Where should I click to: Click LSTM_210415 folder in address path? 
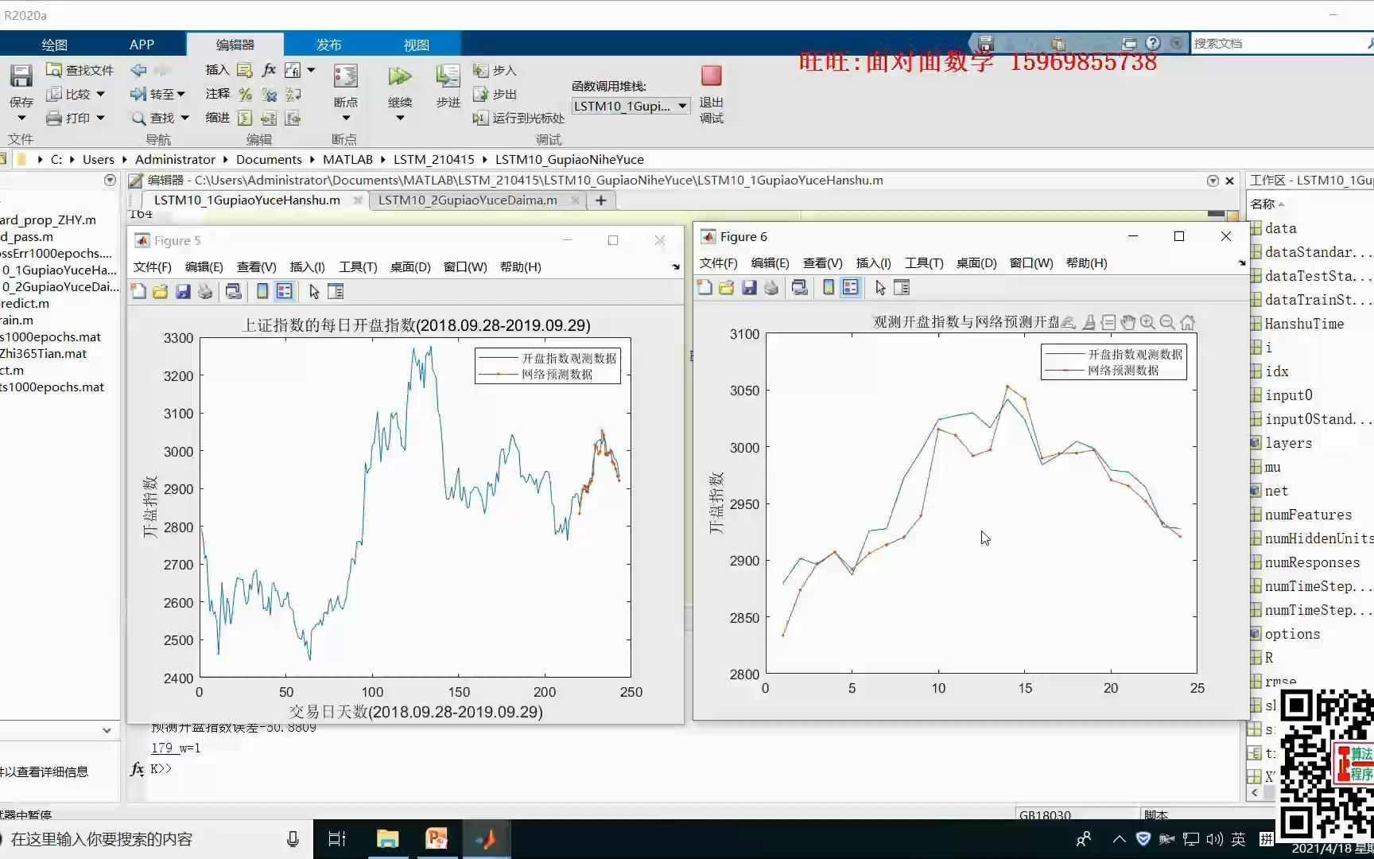click(x=433, y=159)
